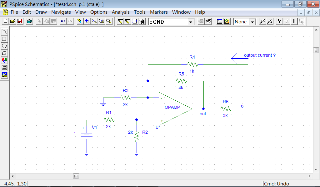Select the Draw Polyline tool

pos(4,53)
